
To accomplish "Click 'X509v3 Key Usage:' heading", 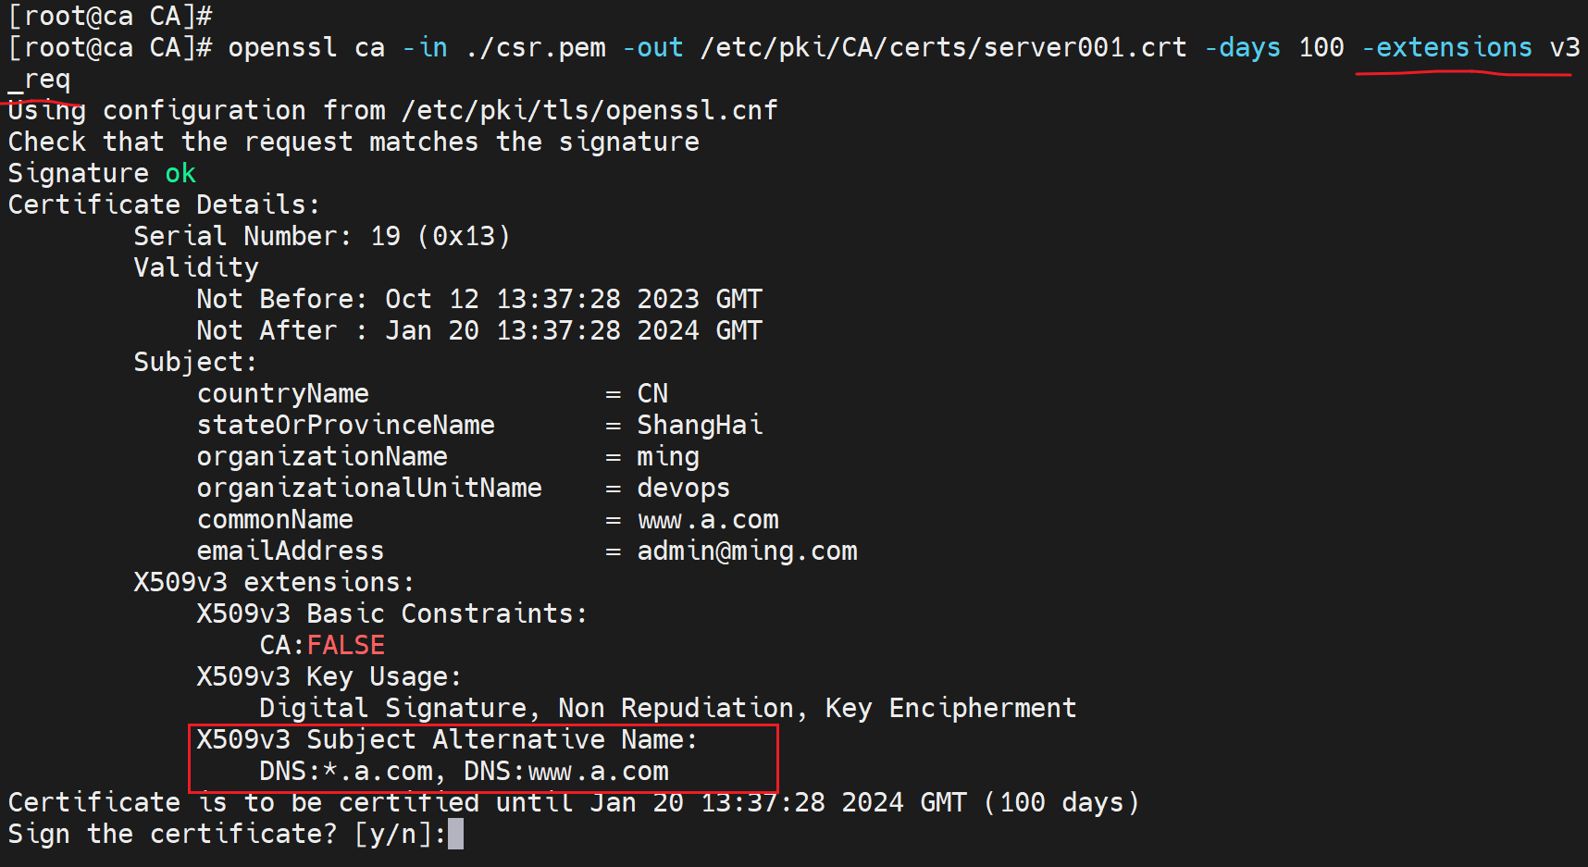I will (x=329, y=676).
